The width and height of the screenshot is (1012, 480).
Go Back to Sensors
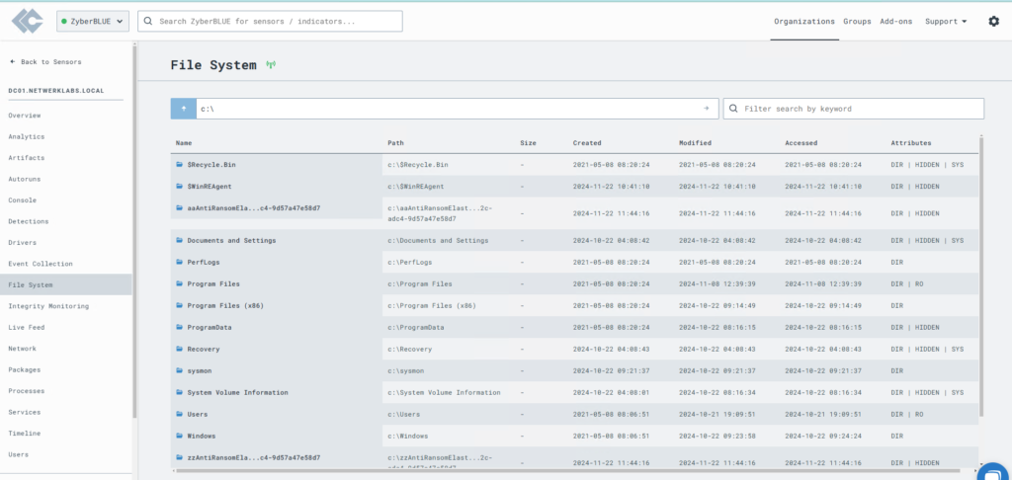(45, 62)
